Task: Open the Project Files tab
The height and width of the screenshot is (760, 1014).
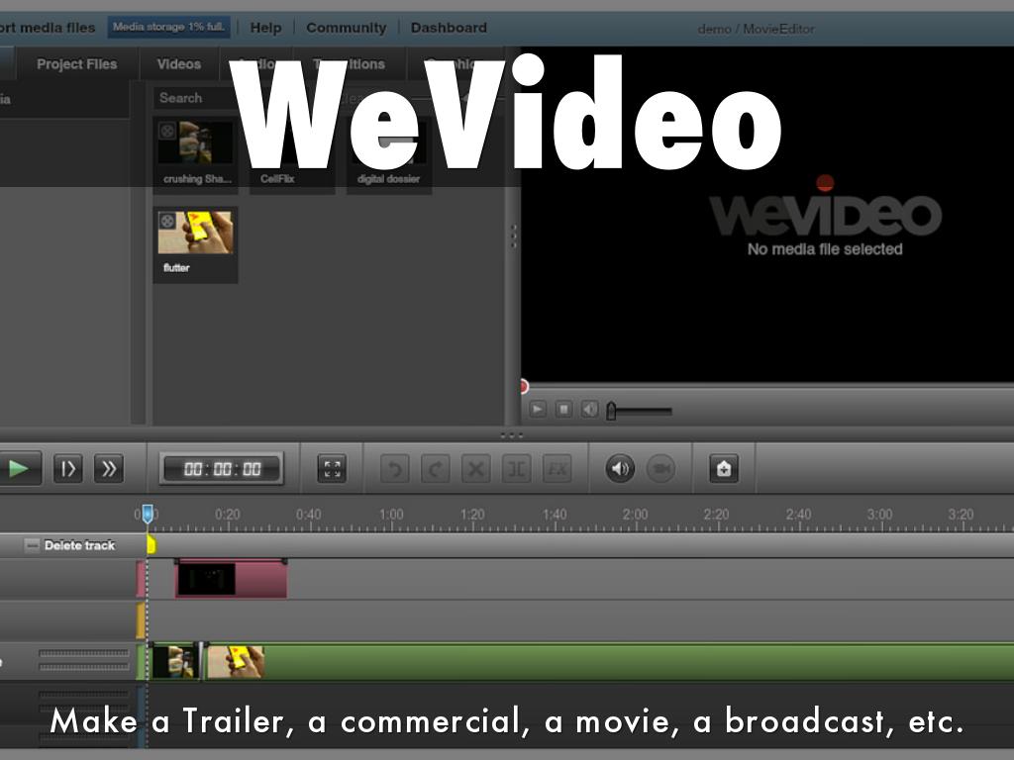Action: [x=76, y=64]
